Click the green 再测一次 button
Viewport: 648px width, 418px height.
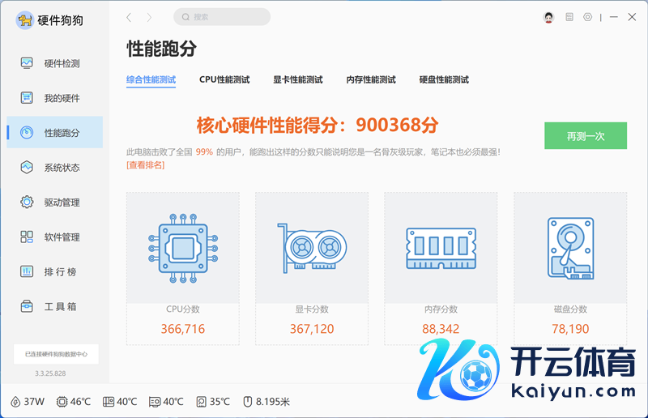(585, 136)
